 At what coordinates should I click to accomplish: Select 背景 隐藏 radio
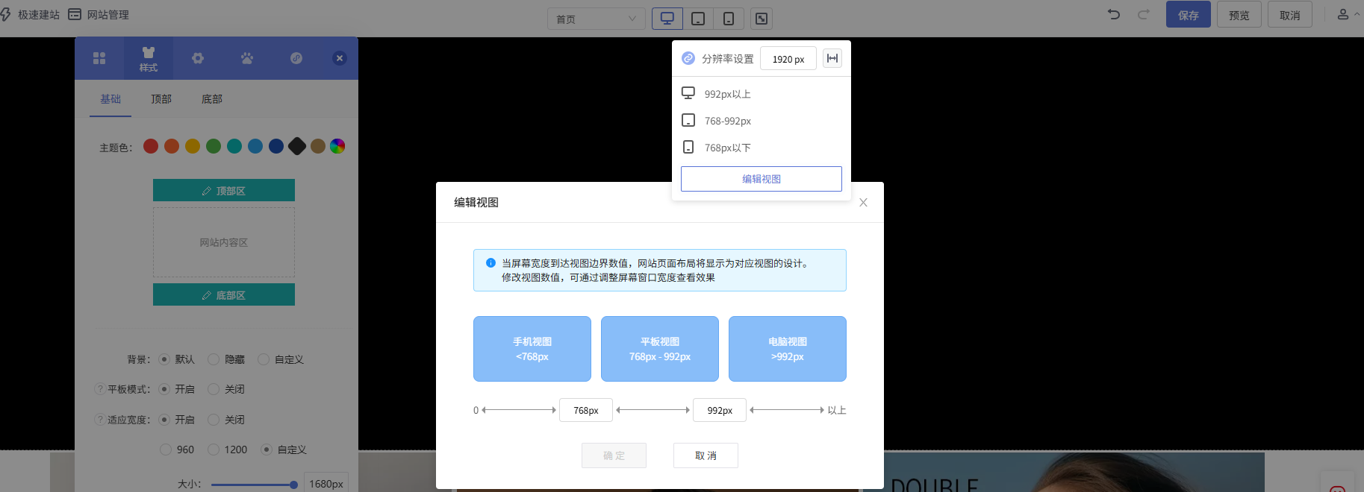tap(214, 359)
